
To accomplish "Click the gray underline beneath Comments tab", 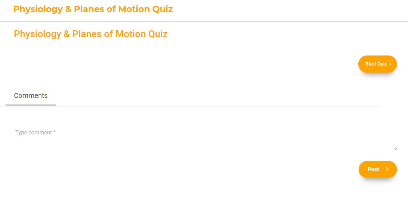I will click(x=31, y=105).
